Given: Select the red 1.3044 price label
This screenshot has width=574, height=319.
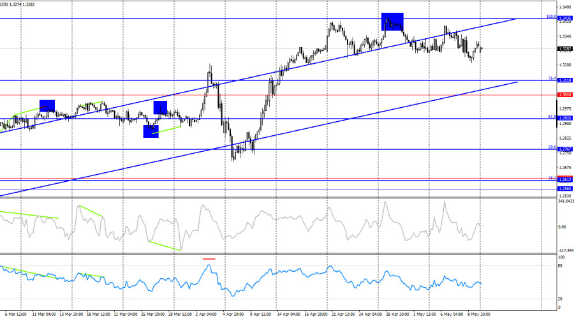Looking at the screenshot, I should pos(565,95).
